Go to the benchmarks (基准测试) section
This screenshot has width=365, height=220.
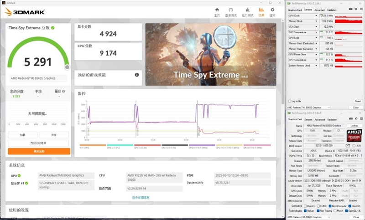pos(231,11)
